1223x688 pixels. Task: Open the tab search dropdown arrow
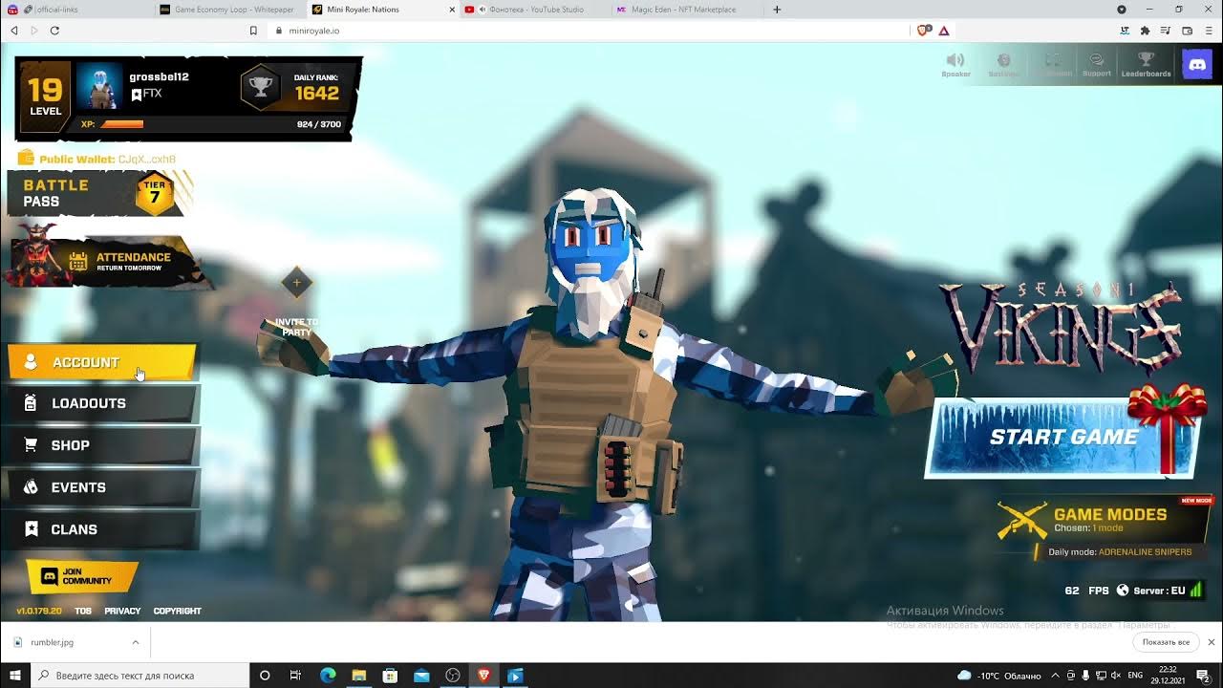coord(1122,10)
